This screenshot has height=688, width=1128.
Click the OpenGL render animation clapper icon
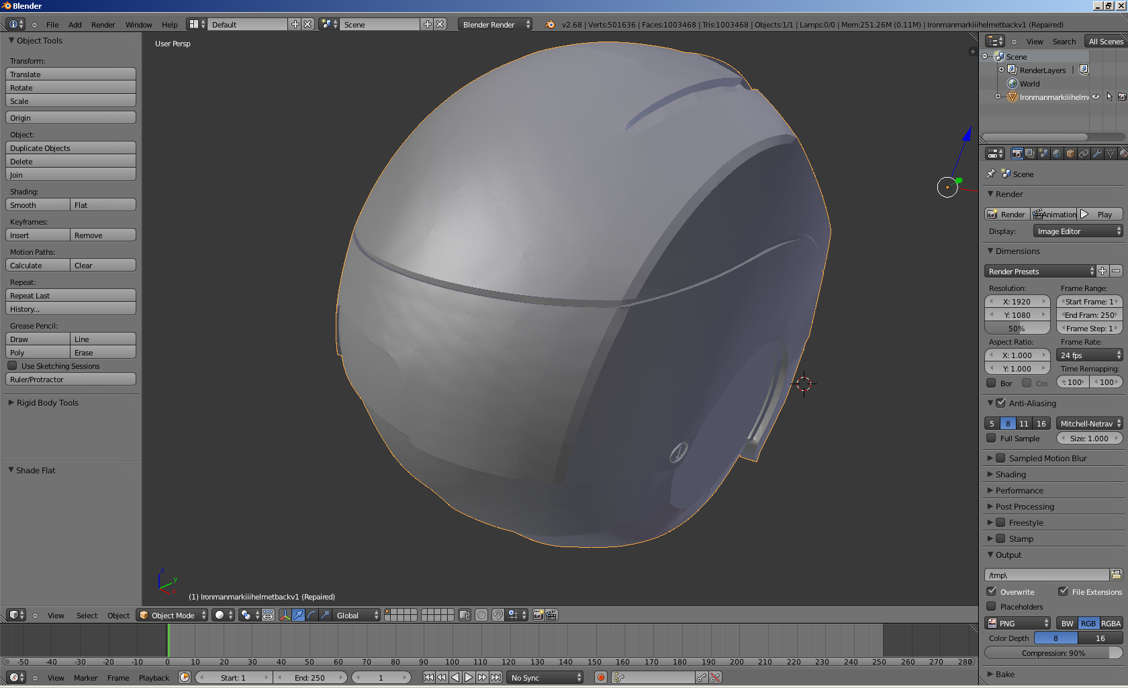(551, 615)
